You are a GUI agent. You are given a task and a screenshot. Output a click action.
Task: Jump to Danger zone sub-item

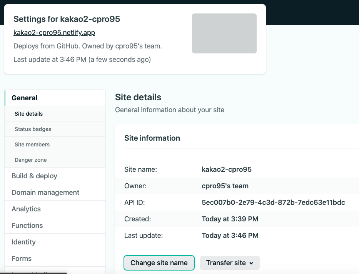pos(55,159)
